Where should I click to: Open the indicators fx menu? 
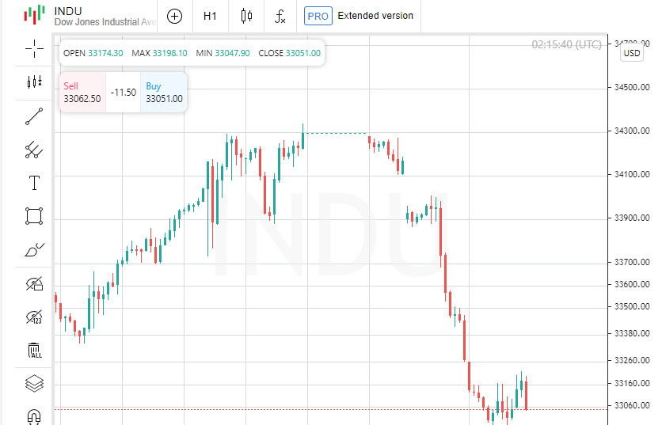(280, 16)
